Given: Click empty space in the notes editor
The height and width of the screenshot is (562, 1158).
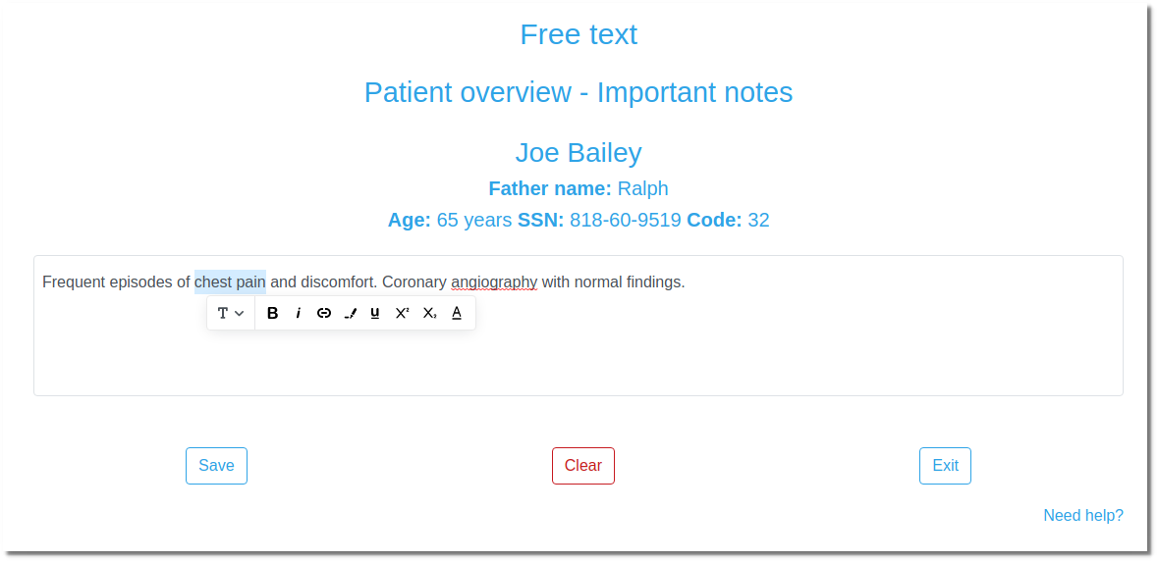Looking at the screenshot, I should 739,354.
